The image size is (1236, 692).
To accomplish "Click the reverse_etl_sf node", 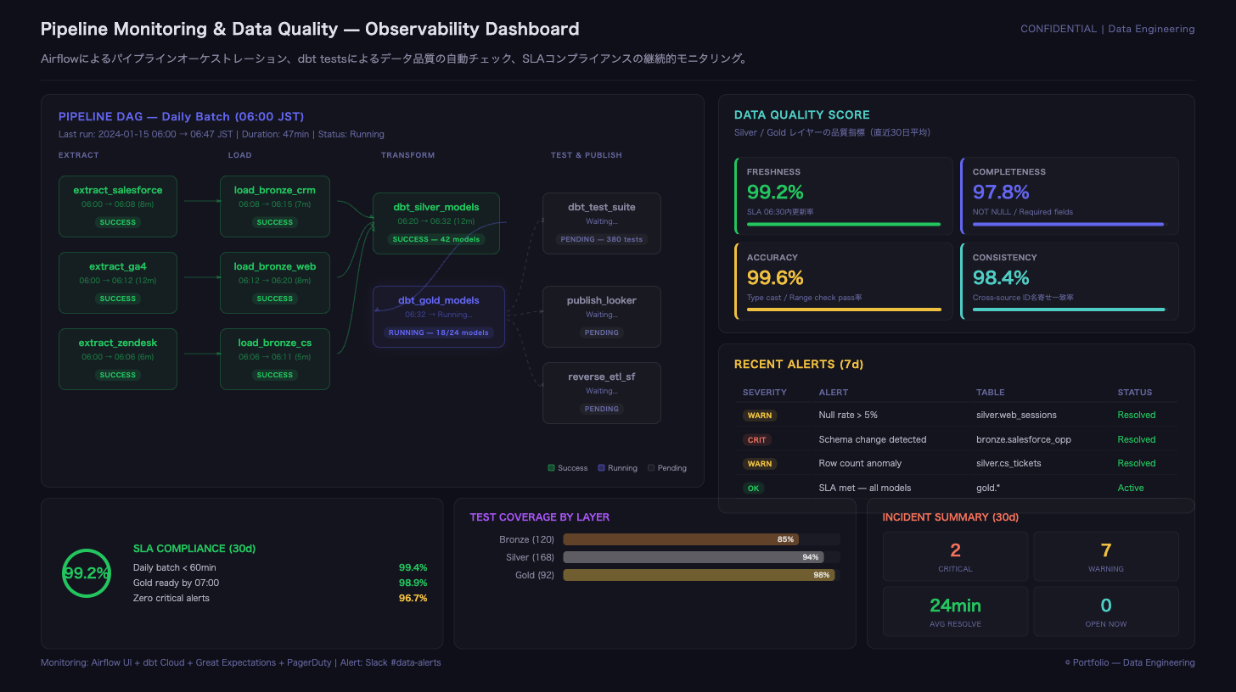I will [x=601, y=393].
